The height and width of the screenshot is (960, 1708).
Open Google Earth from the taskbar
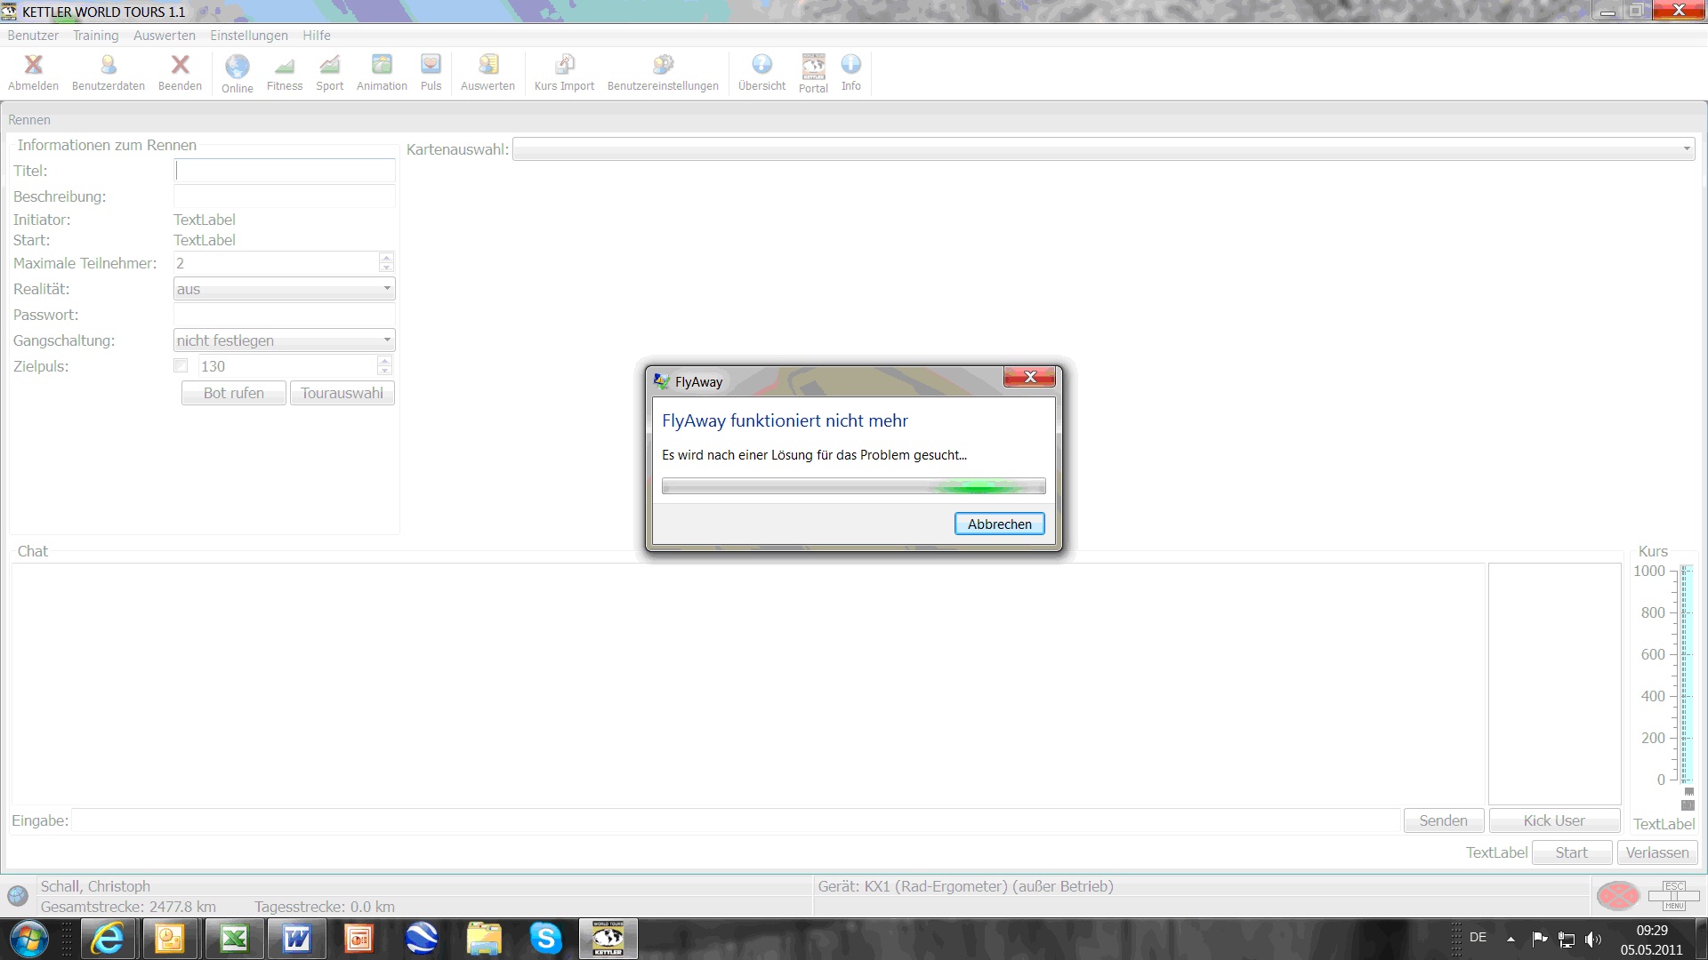click(x=421, y=939)
